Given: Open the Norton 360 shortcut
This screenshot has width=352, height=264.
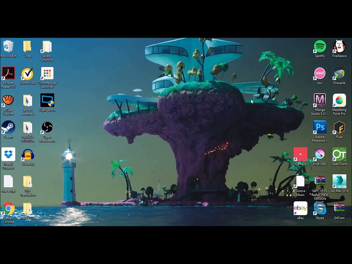Looking at the screenshot, I should click(27, 73).
